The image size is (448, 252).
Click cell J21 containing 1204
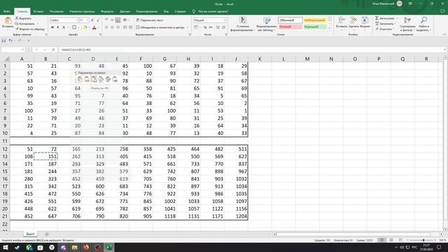236,216
